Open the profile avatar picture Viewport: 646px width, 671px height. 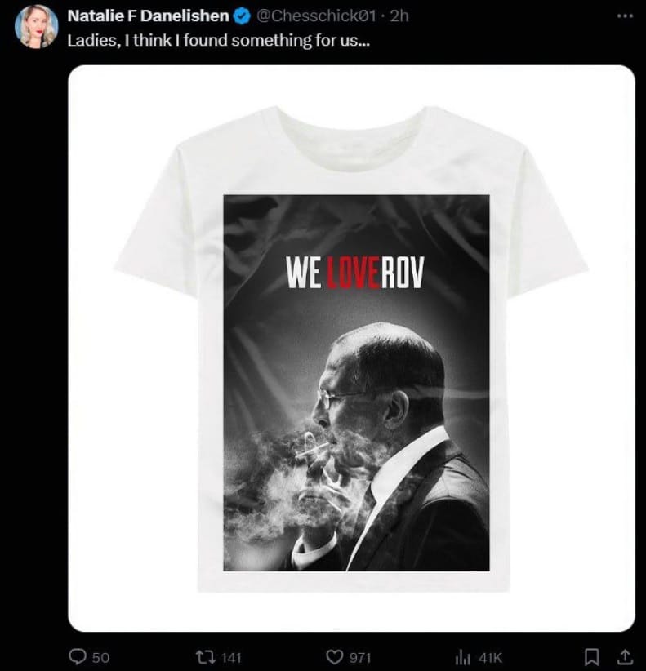pos(37,27)
